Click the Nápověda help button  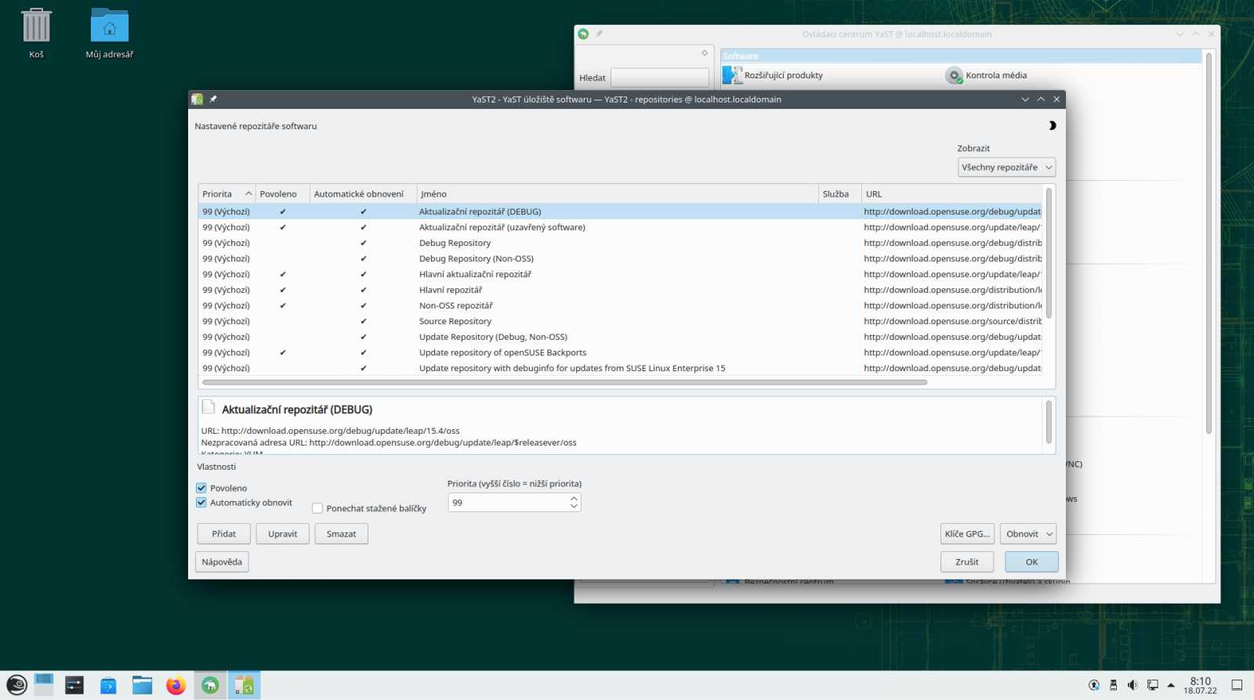(x=222, y=562)
